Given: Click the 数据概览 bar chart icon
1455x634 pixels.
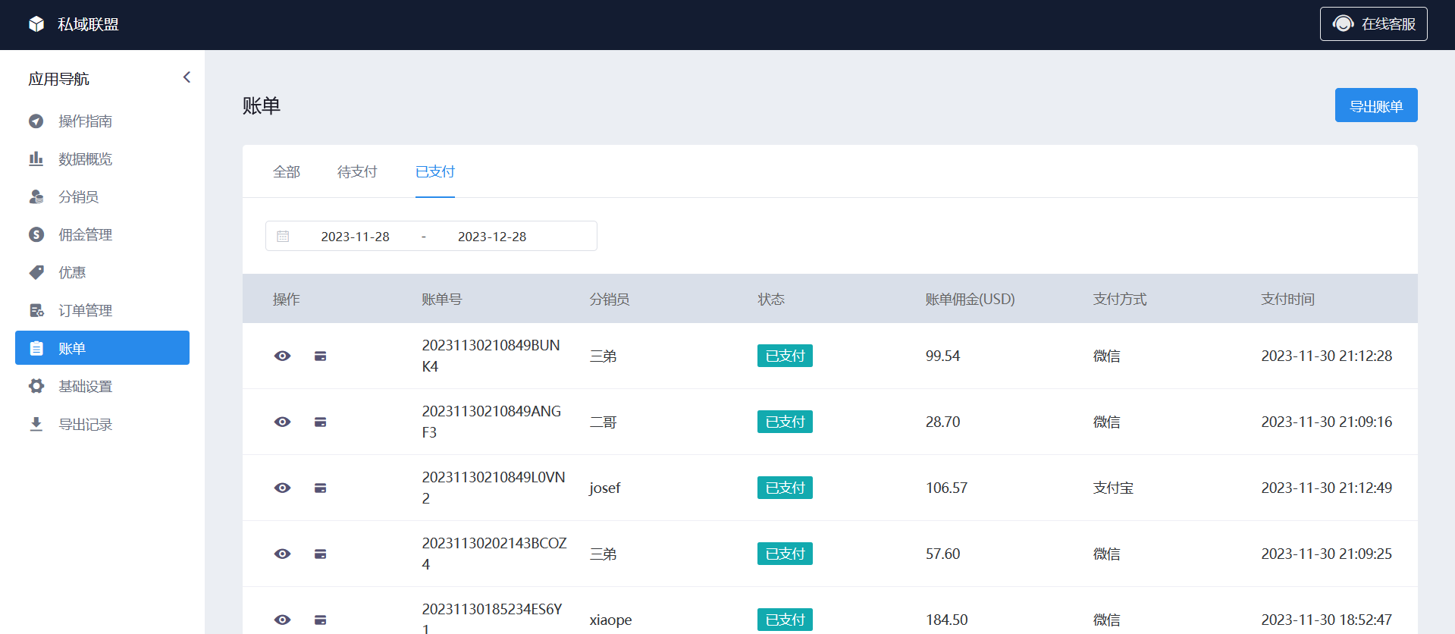Looking at the screenshot, I should coord(36,159).
